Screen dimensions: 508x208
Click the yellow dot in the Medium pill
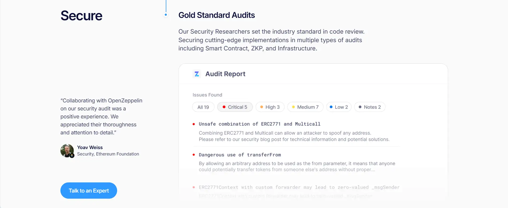293,107
